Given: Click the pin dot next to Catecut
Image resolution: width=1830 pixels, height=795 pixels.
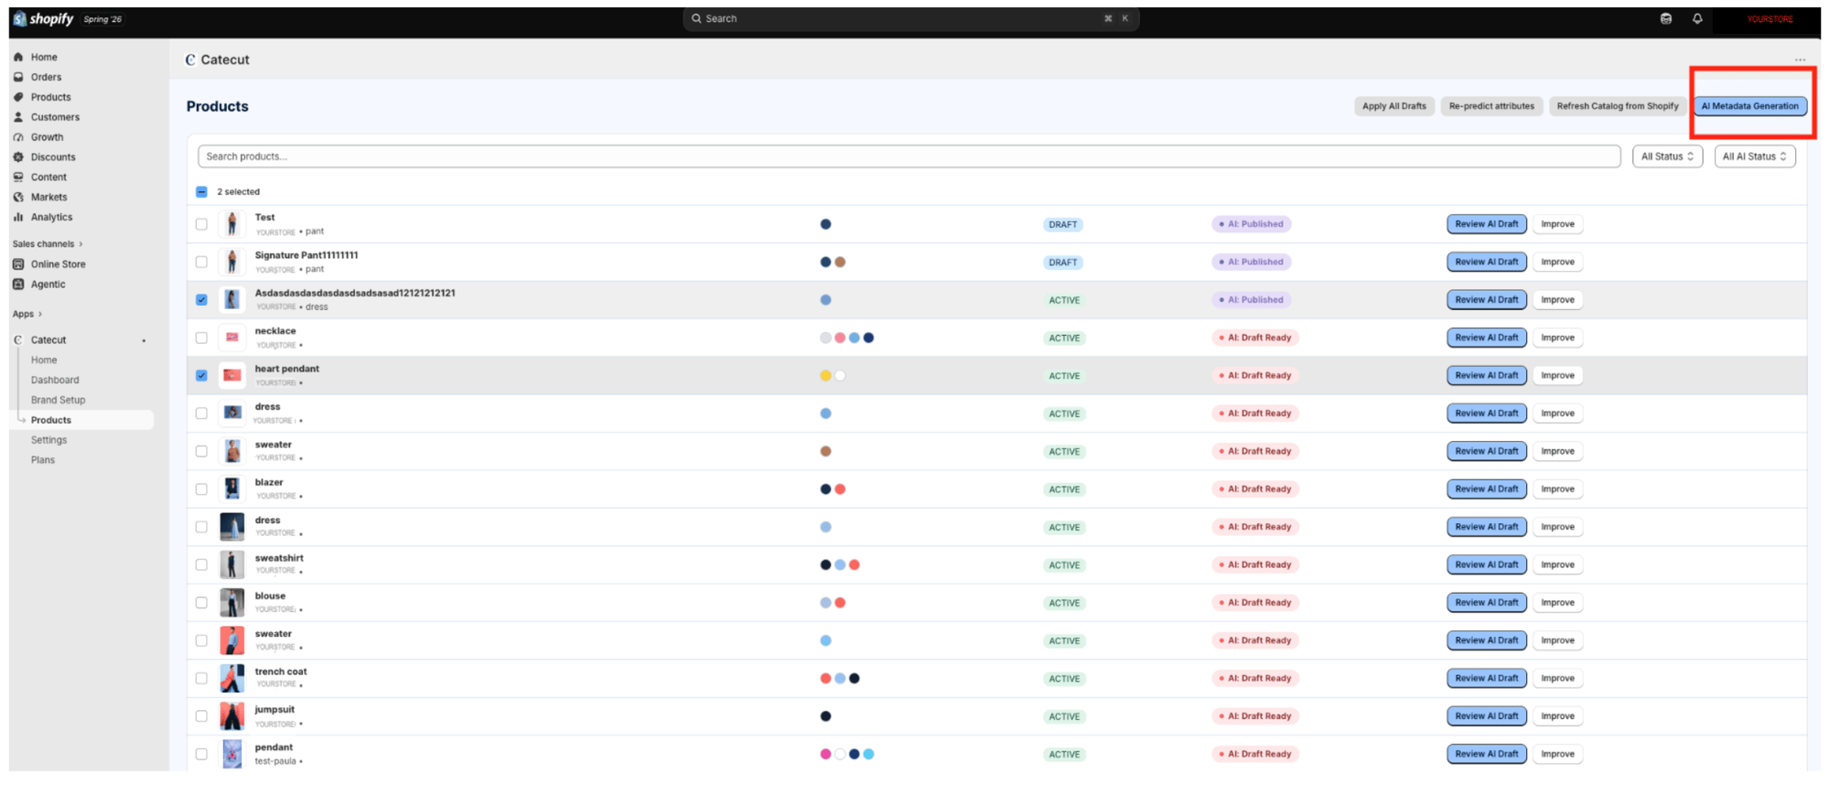Looking at the screenshot, I should click(144, 341).
